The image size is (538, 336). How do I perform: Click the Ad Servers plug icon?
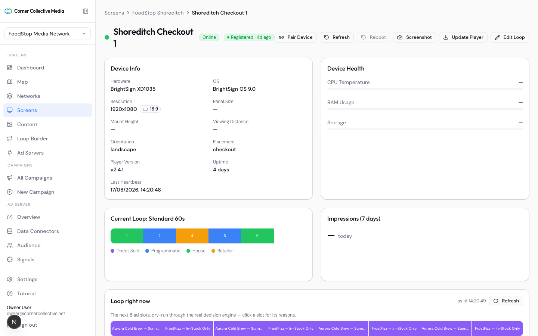(10, 153)
